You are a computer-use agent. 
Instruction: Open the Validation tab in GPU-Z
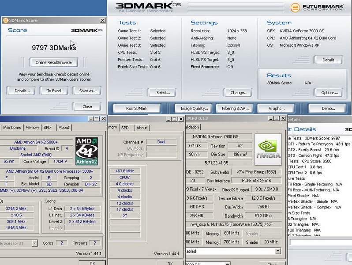[x=192, y=127]
